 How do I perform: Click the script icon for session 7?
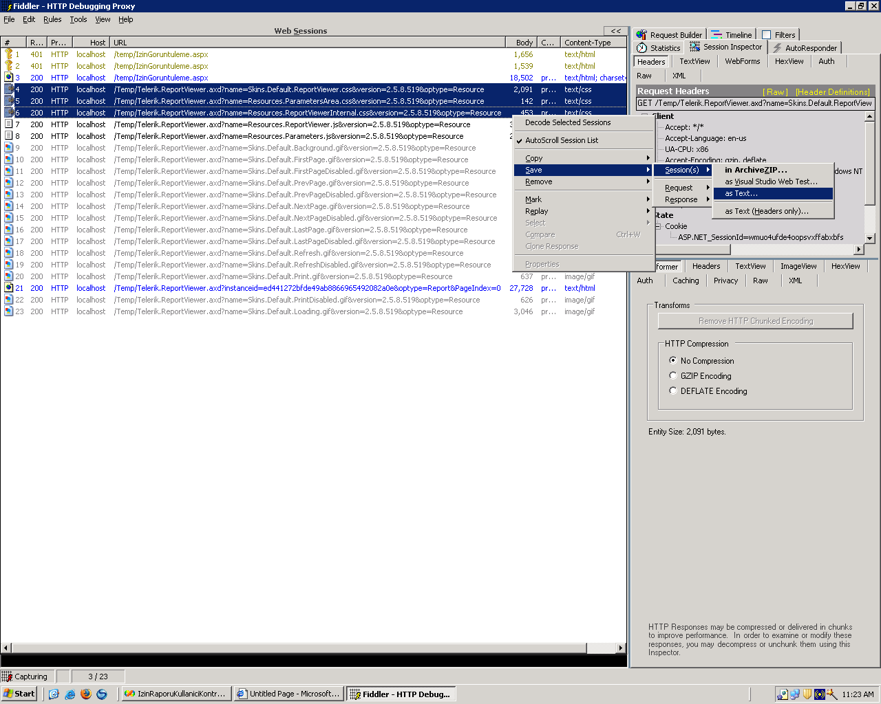tap(9, 124)
